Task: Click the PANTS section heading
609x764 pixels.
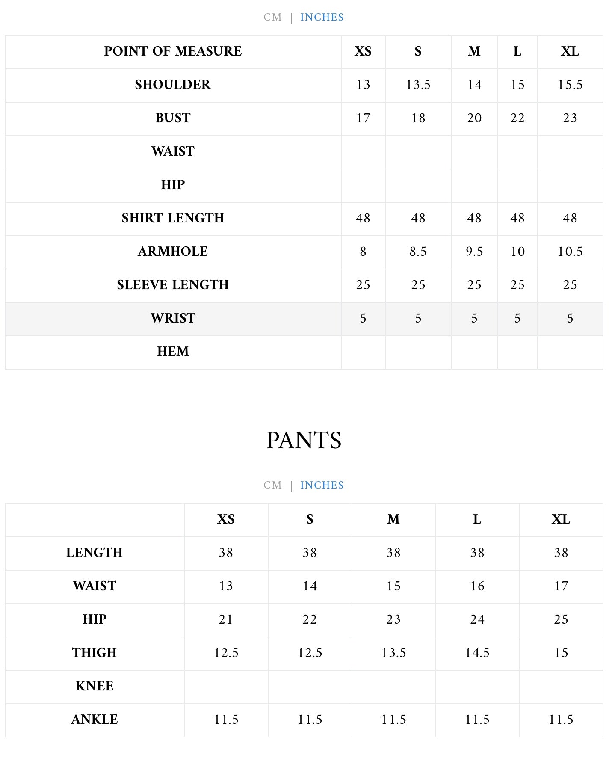Action: coord(304,440)
